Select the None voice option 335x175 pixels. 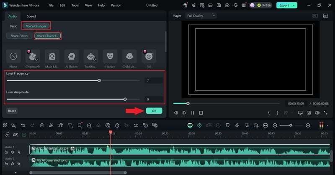(13, 57)
